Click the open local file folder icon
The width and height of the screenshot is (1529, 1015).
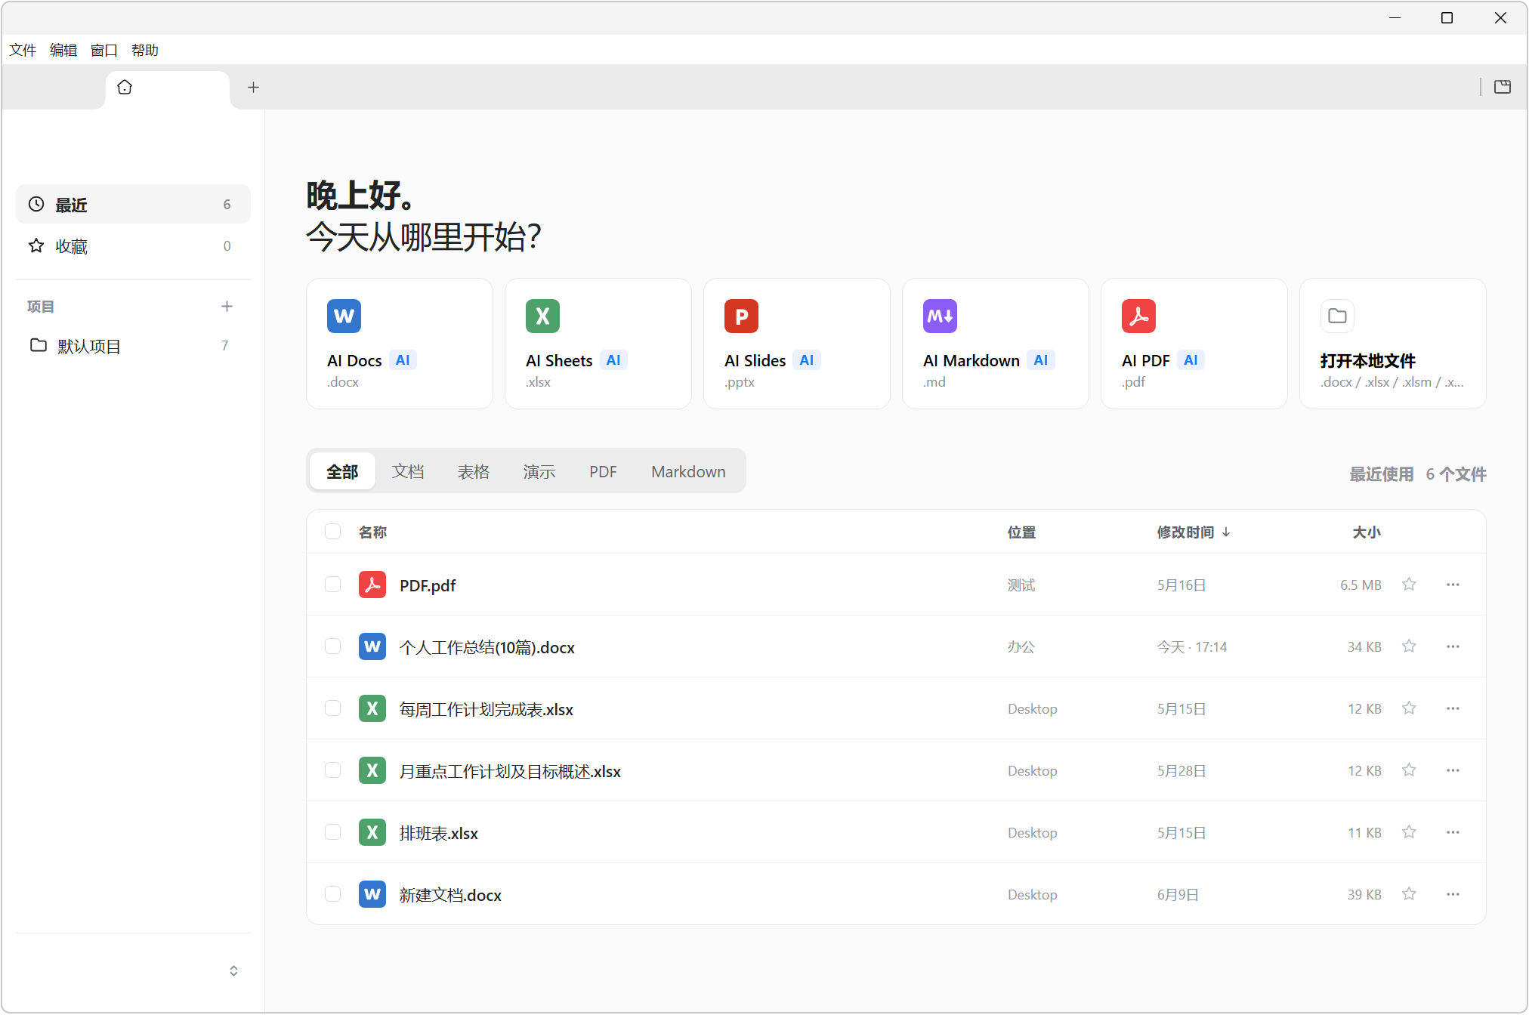click(x=1337, y=316)
